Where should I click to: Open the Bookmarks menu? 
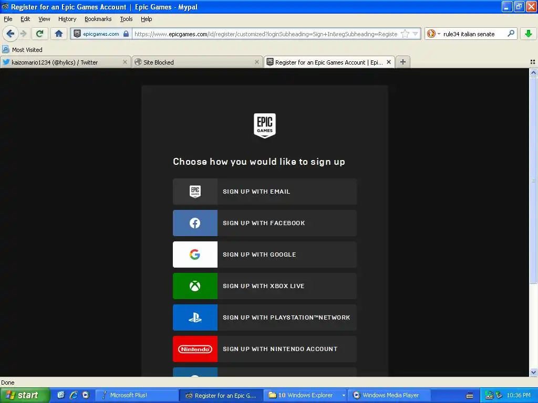[98, 19]
